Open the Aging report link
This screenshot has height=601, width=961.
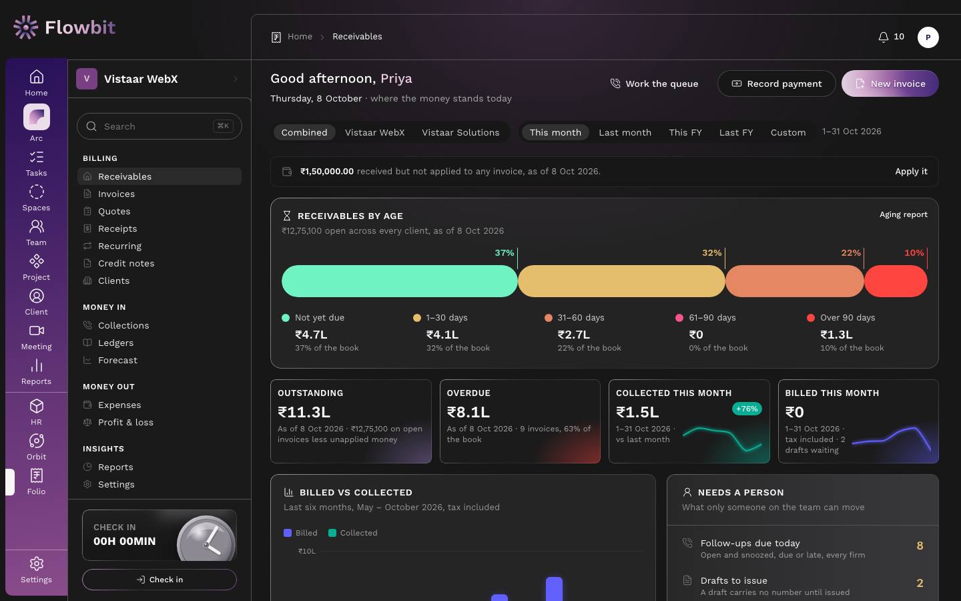pyautogui.click(x=904, y=214)
